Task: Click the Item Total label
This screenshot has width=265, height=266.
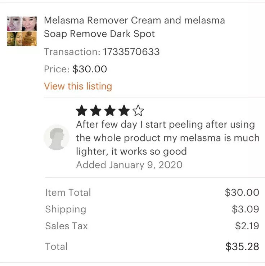Action: point(68,193)
